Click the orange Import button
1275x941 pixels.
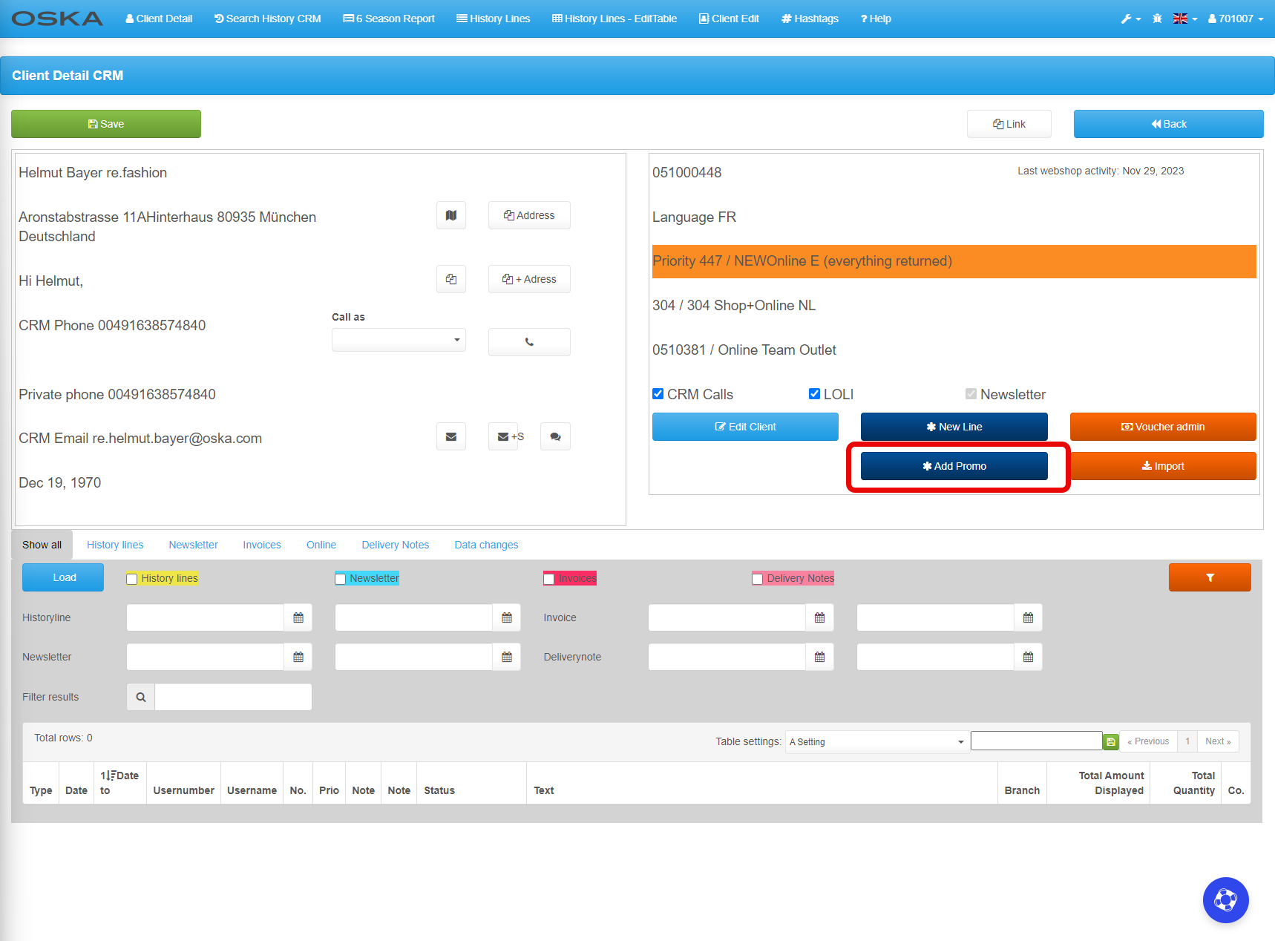pos(1163,466)
